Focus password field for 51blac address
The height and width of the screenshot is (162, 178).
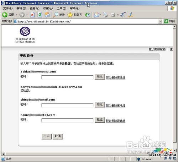pyautogui.click(x=67, y=77)
